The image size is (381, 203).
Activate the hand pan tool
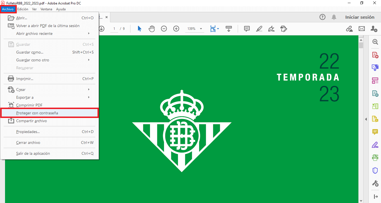(x=152, y=29)
